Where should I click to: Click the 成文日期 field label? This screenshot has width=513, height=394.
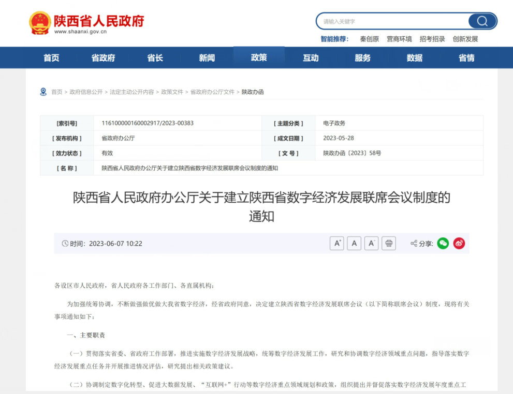click(288, 138)
